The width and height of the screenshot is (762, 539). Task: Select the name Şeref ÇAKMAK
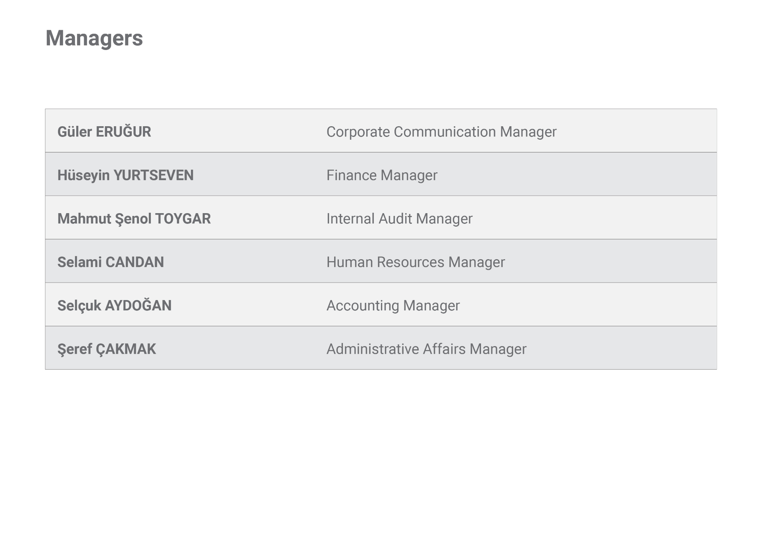(107, 349)
